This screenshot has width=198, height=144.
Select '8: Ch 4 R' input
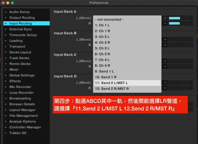click(127, 66)
